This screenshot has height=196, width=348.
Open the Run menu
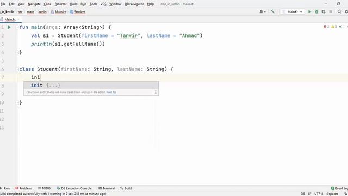pos(83,4)
